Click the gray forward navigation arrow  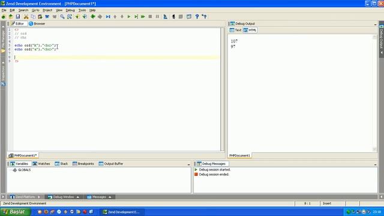tap(100, 17)
